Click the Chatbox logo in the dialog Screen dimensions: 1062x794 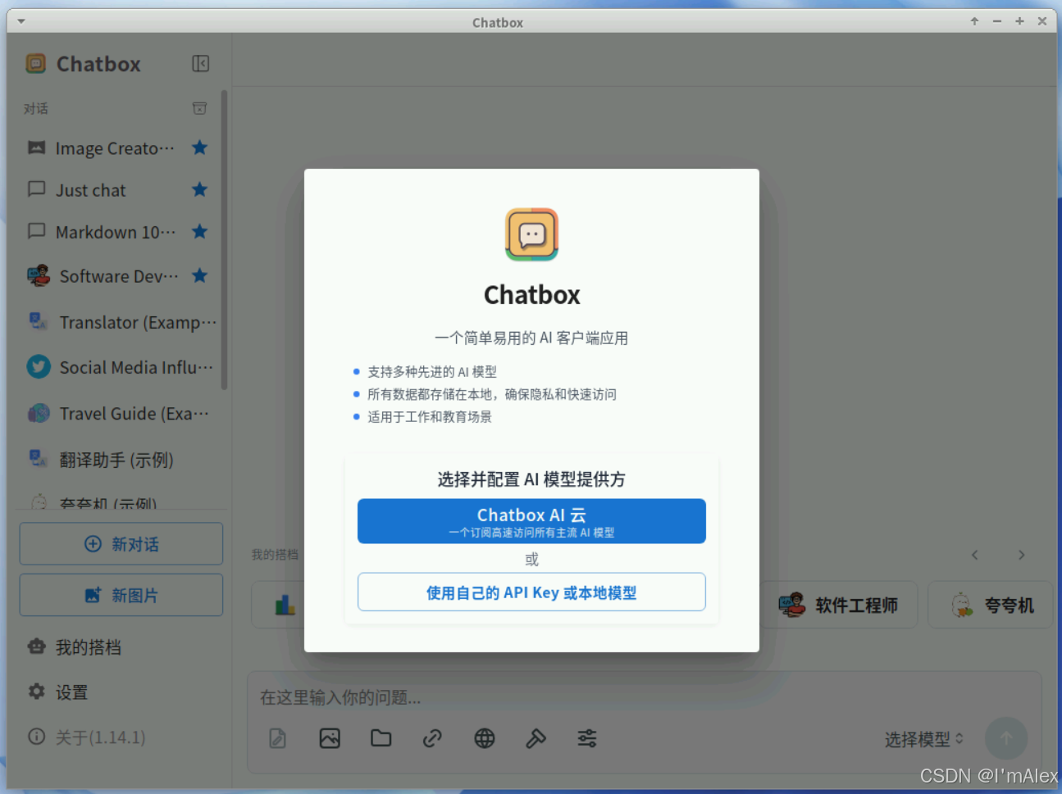coord(531,234)
